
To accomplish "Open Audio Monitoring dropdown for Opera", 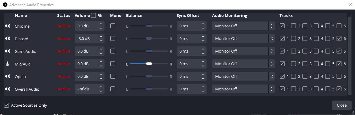I will pos(243,76).
